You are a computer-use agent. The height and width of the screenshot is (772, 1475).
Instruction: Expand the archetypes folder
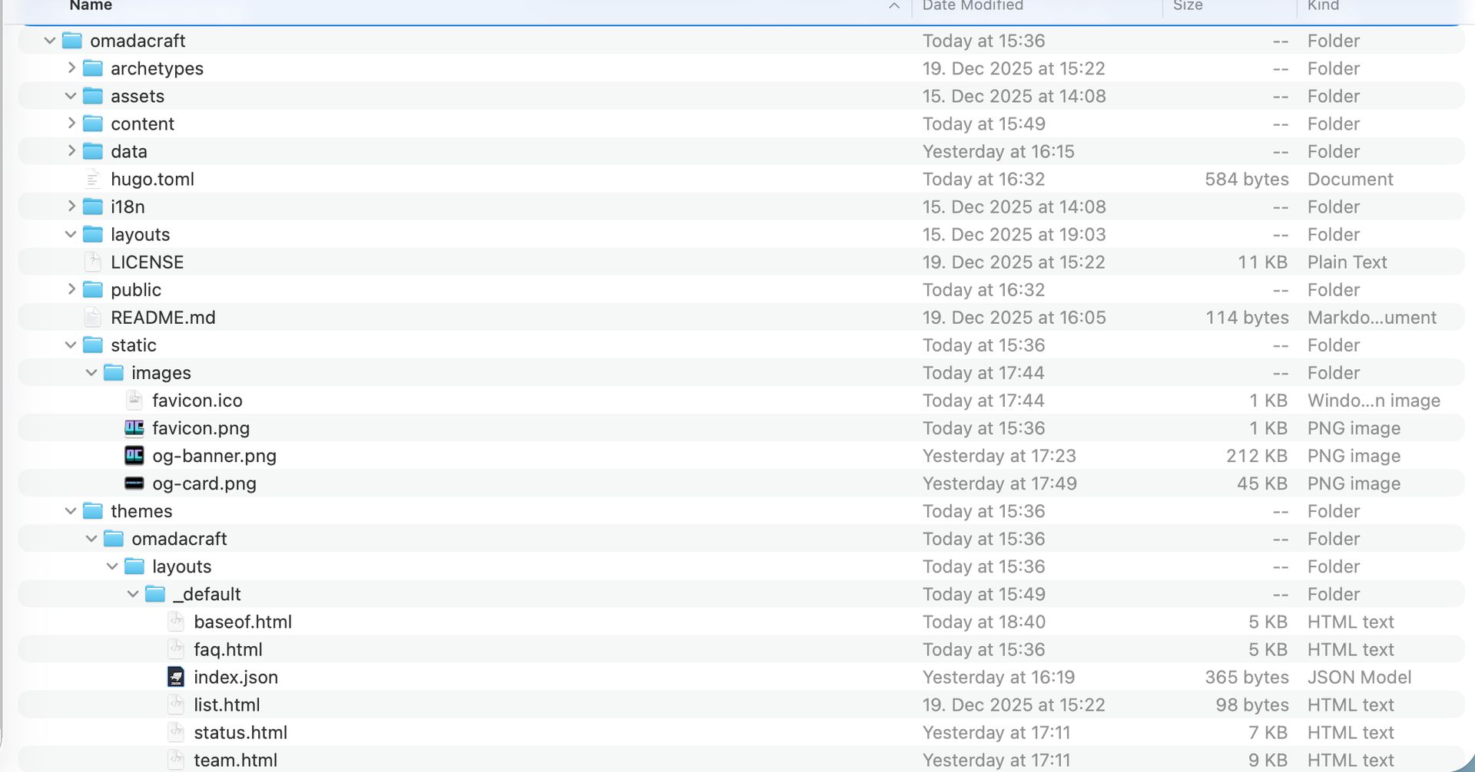pyautogui.click(x=71, y=68)
